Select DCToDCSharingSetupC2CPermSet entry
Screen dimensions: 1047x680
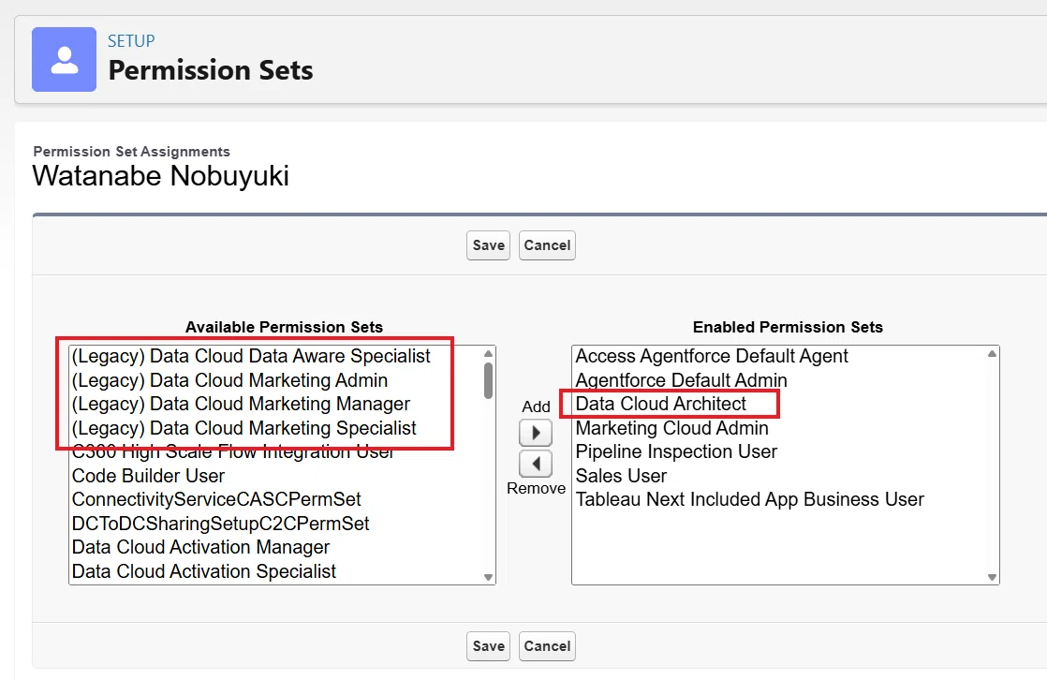point(220,524)
